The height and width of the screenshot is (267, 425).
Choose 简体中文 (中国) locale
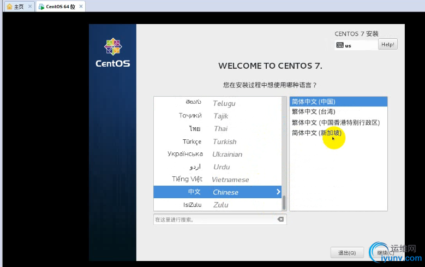tap(339, 102)
